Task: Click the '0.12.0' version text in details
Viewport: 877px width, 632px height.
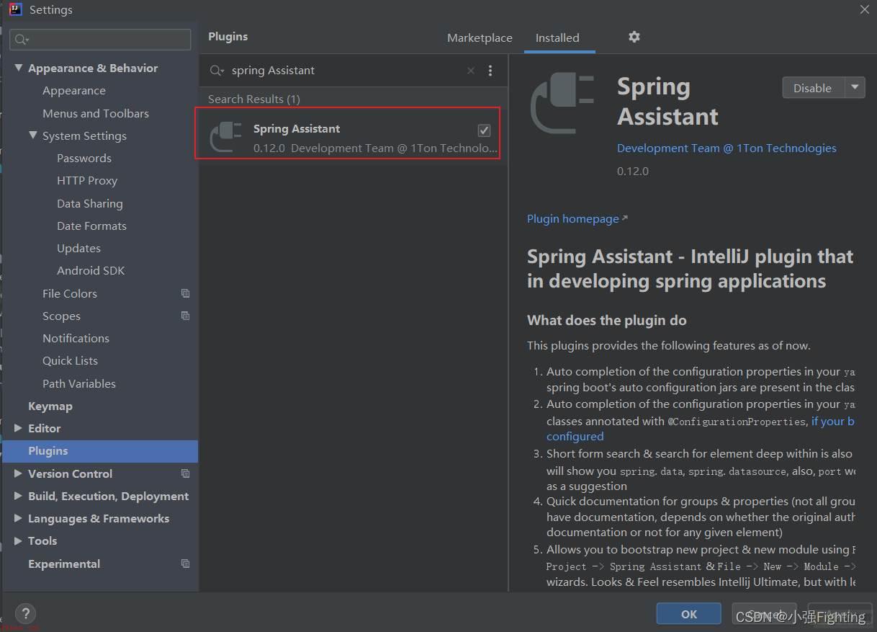Action: [x=632, y=171]
